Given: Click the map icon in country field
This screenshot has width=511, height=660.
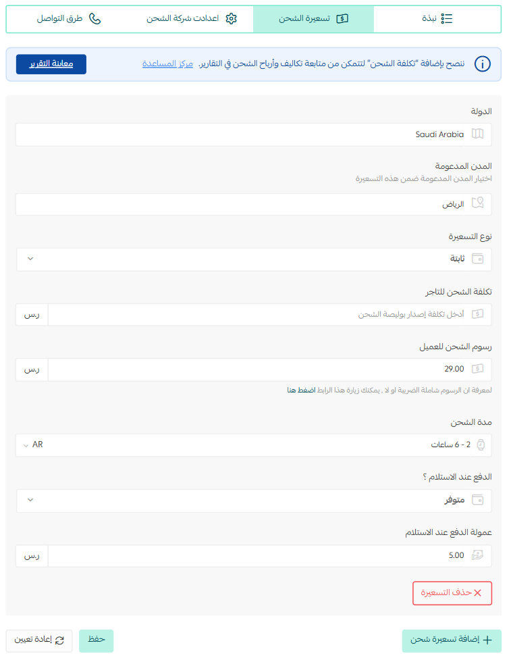Looking at the screenshot, I should pos(477,134).
